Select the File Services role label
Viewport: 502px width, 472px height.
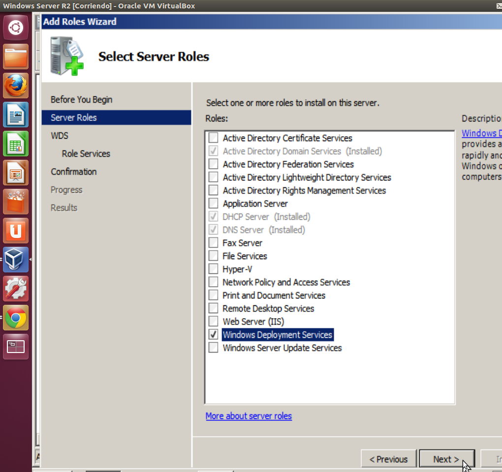click(x=245, y=256)
